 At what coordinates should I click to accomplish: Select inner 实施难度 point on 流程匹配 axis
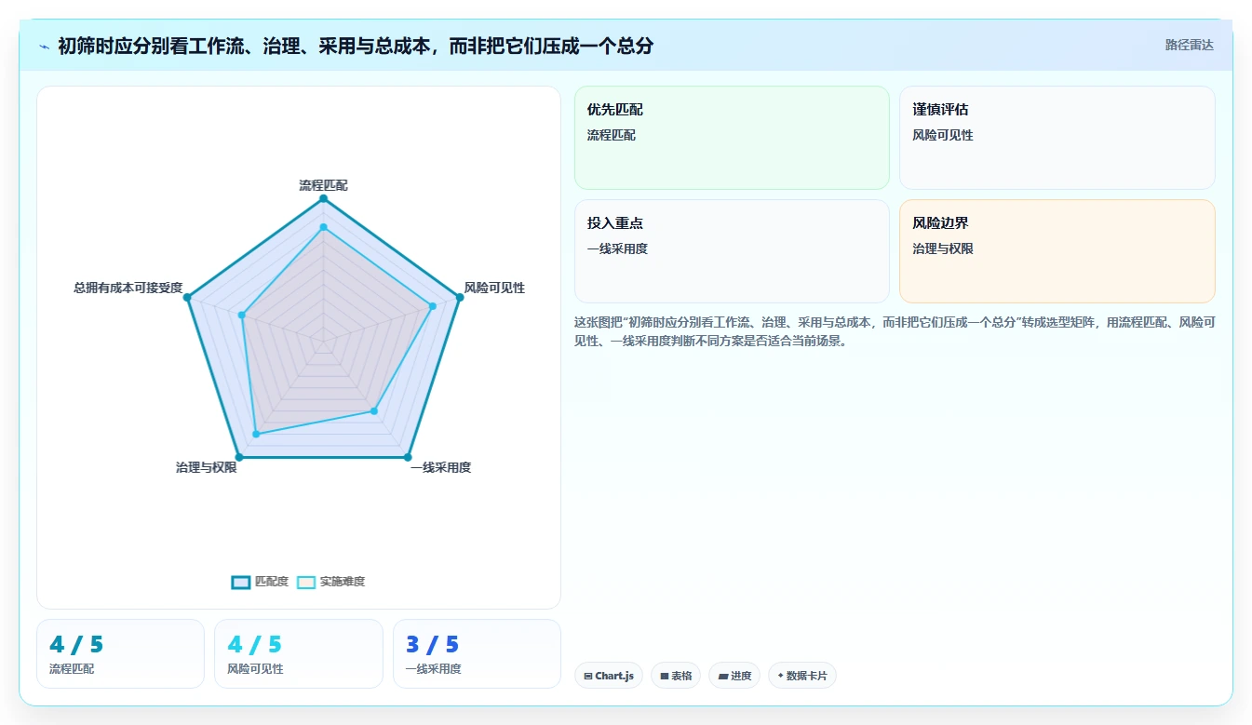pyautogui.click(x=323, y=227)
